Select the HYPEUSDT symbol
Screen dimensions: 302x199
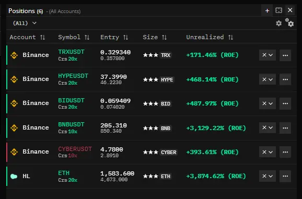[x=73, y=76]
